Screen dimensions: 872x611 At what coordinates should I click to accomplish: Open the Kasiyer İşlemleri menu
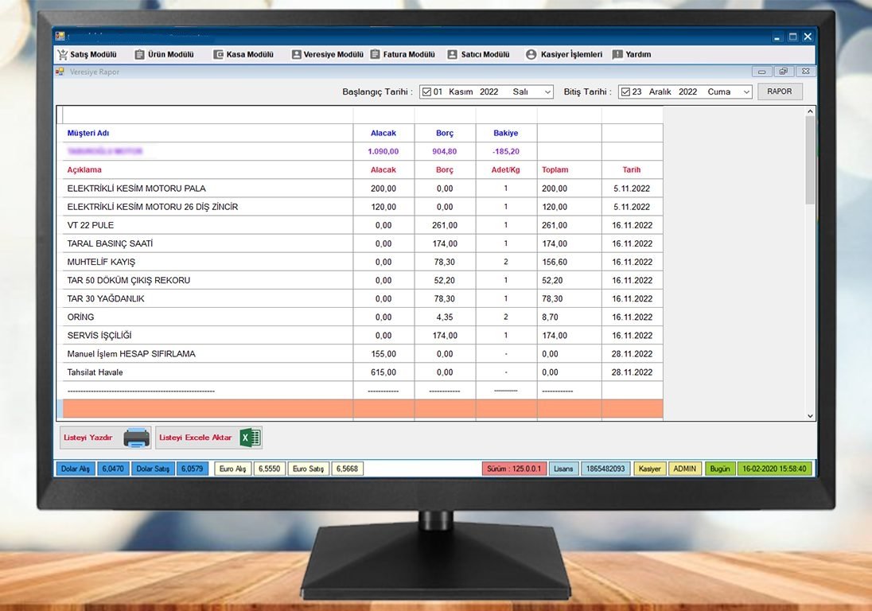tap(564, 54)
